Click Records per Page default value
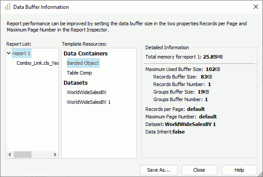263x177 pixels. 196,109
